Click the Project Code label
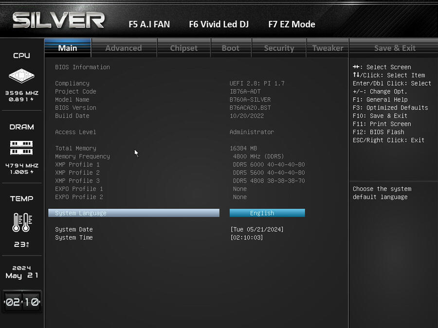438x328 pixels. (75, 91)
